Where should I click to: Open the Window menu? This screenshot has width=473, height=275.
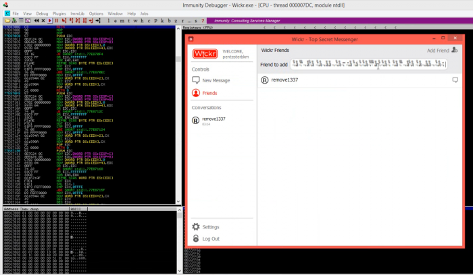click(116, 13)
